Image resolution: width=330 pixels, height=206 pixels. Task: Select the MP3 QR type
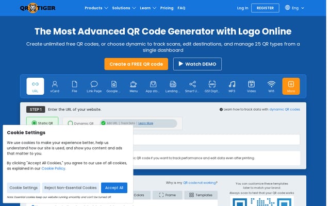tap(232, 86)
